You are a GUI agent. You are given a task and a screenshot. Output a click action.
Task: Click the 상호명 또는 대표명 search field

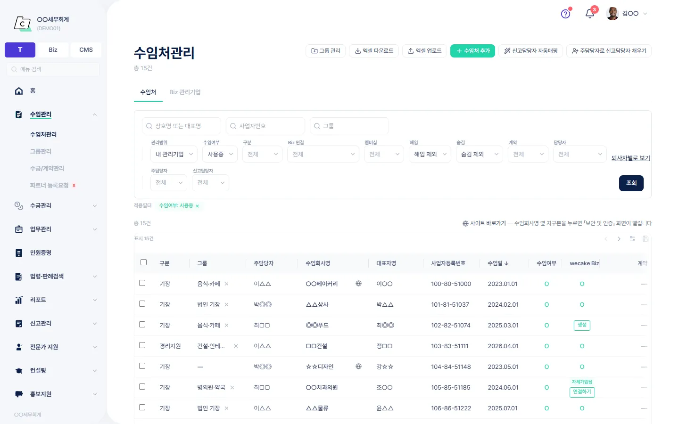[182, 126]
